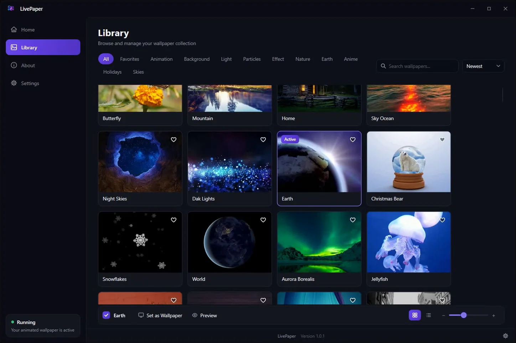
Task: Select the Christmas Bear wallpaper thumbnail
Action: coord(409,162)
